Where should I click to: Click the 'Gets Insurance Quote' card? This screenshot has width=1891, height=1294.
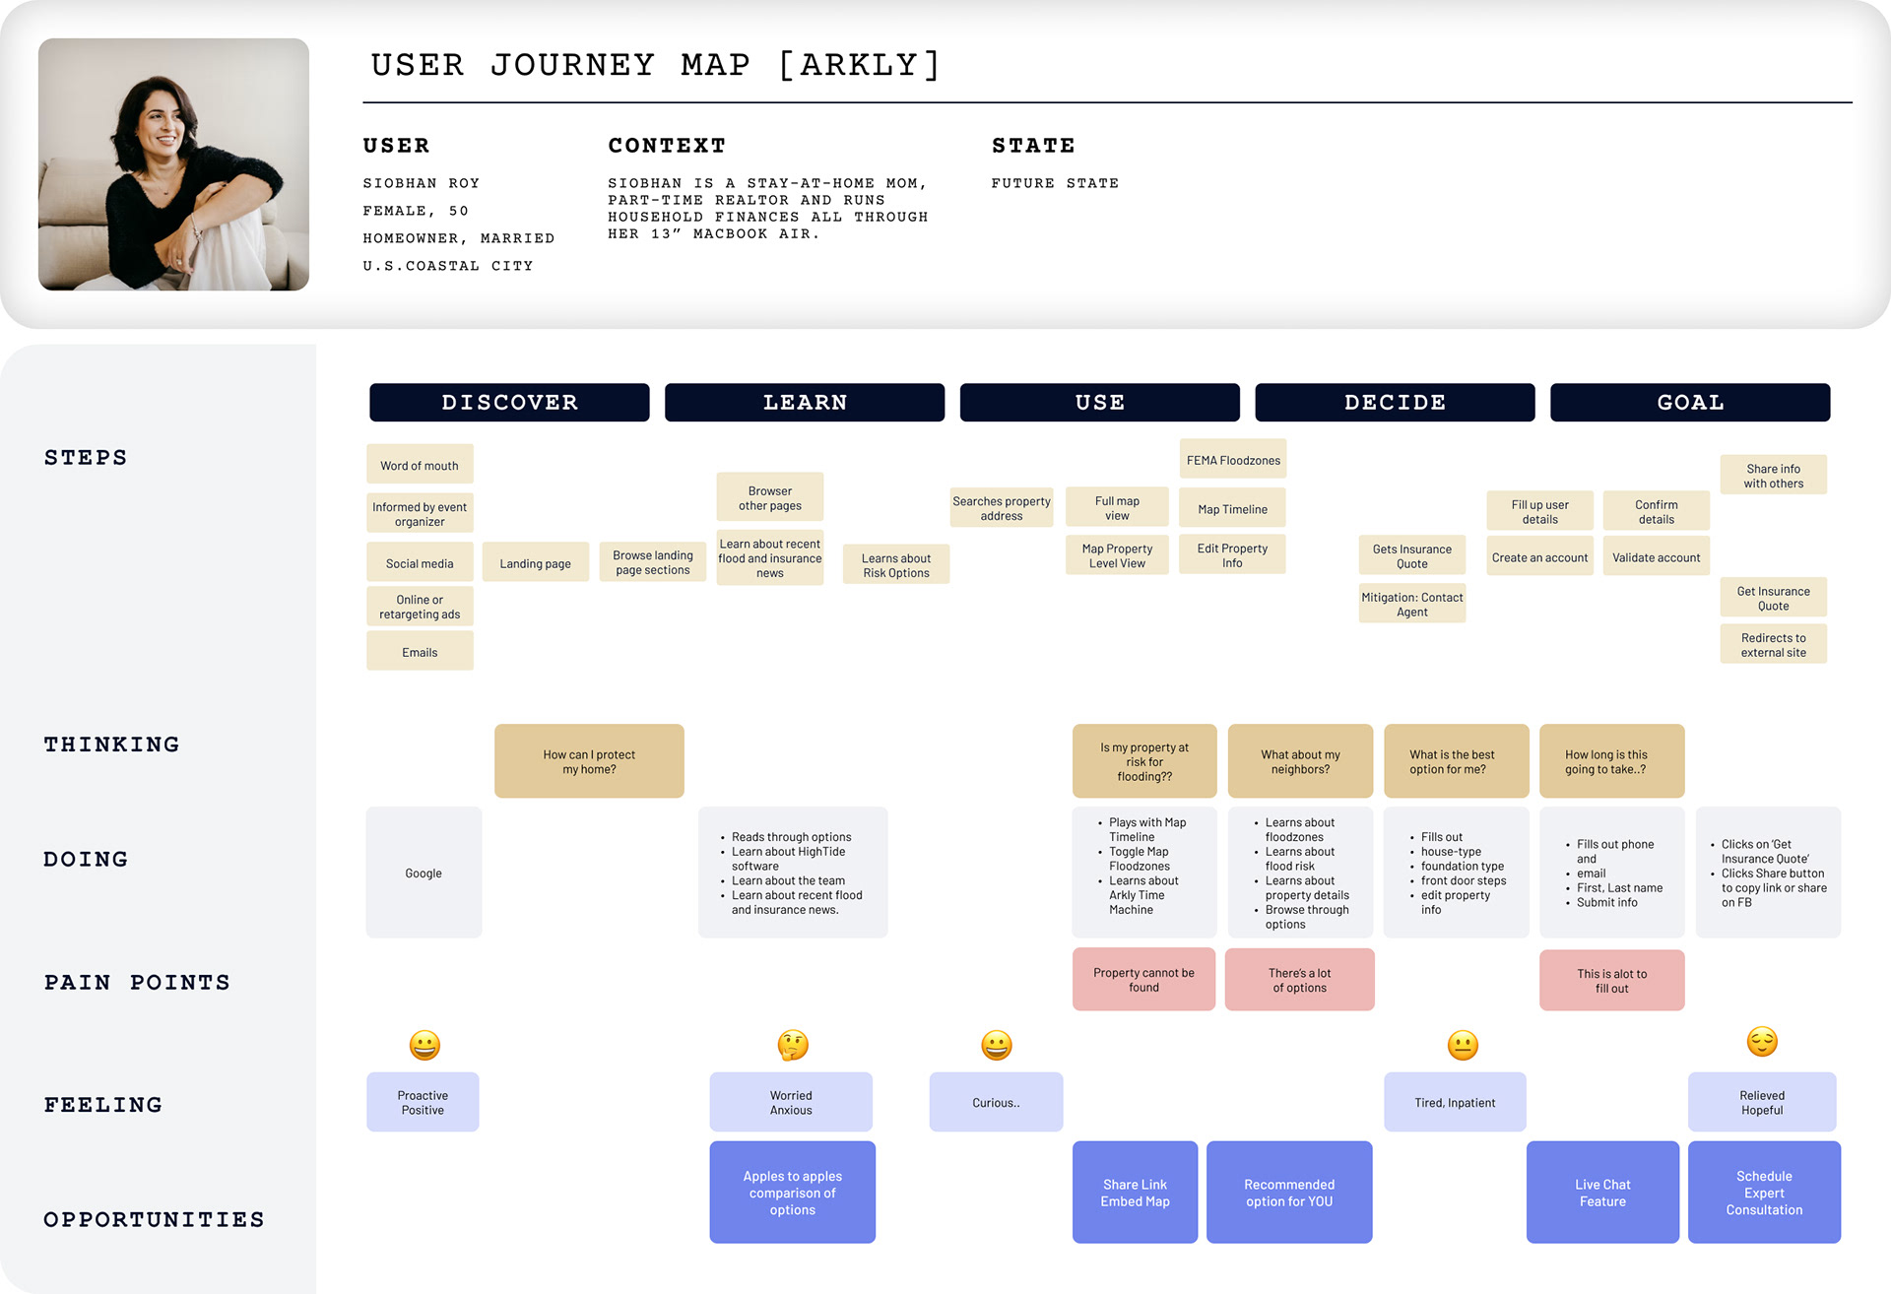tap(1411, 555)
